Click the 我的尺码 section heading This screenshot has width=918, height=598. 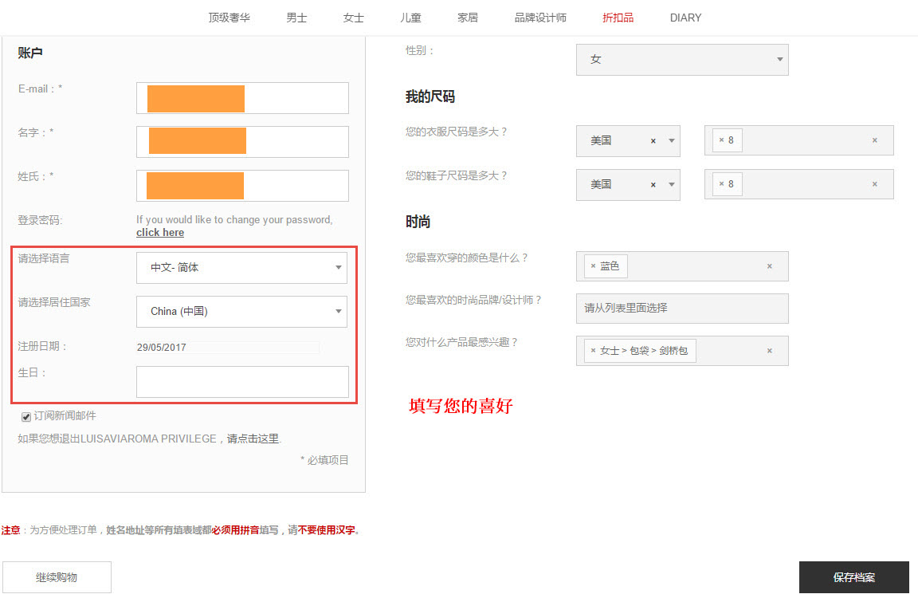tap(430, 96)
